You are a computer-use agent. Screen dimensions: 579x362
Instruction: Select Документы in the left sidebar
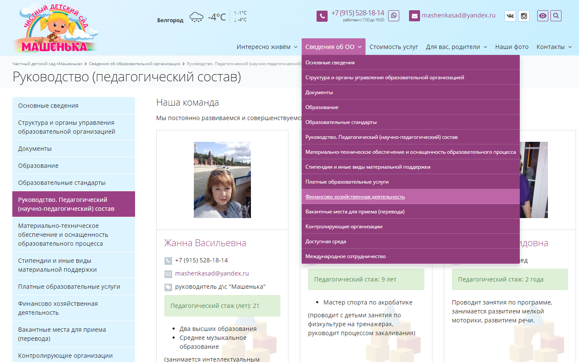pyautogui.click(x=35, y=149)
